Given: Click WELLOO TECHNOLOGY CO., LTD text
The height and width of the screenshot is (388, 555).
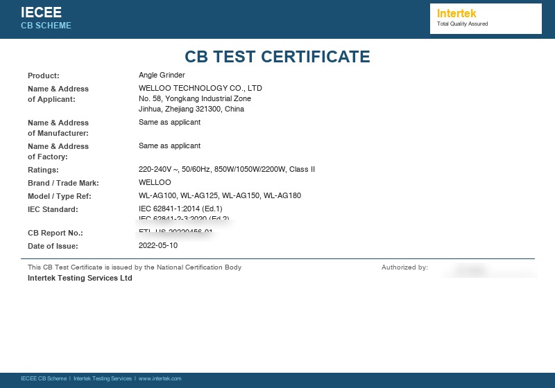Looking at the screenshot, I should click(x=200, y=88).
